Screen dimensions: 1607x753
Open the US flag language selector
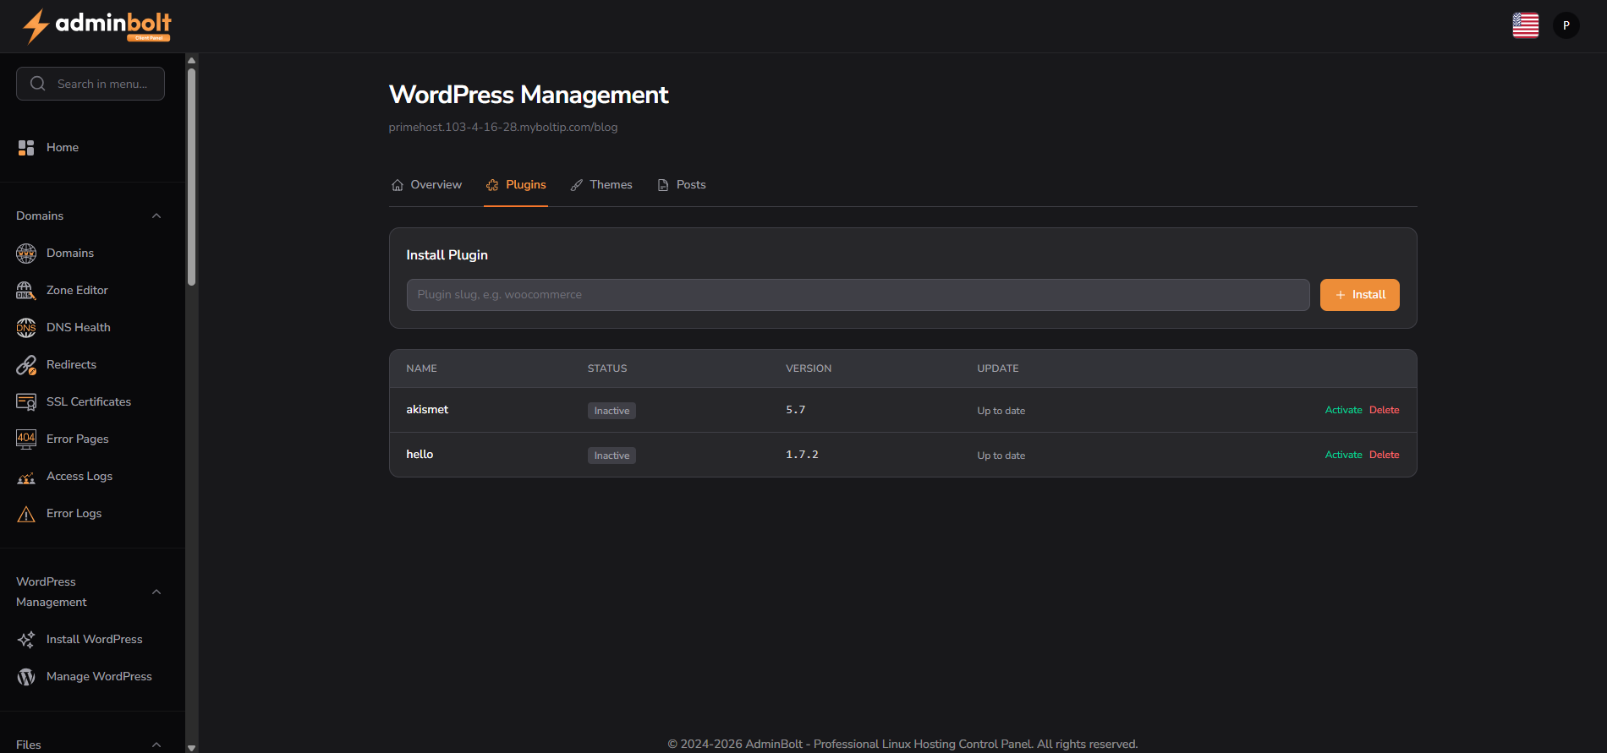click(x=1526, y=25)
